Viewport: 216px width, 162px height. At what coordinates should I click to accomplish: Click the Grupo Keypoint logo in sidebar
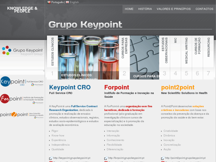(x=22, y=51)
